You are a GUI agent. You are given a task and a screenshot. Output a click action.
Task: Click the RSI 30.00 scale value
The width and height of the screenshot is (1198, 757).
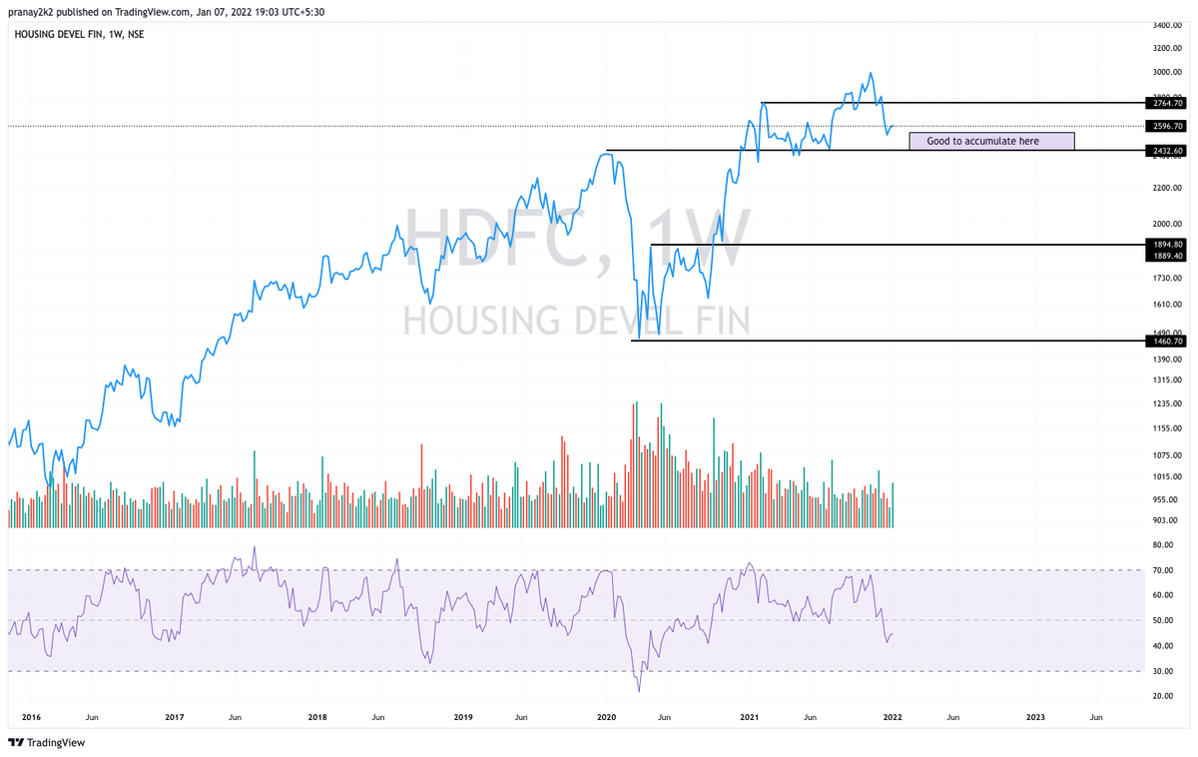1162,671
